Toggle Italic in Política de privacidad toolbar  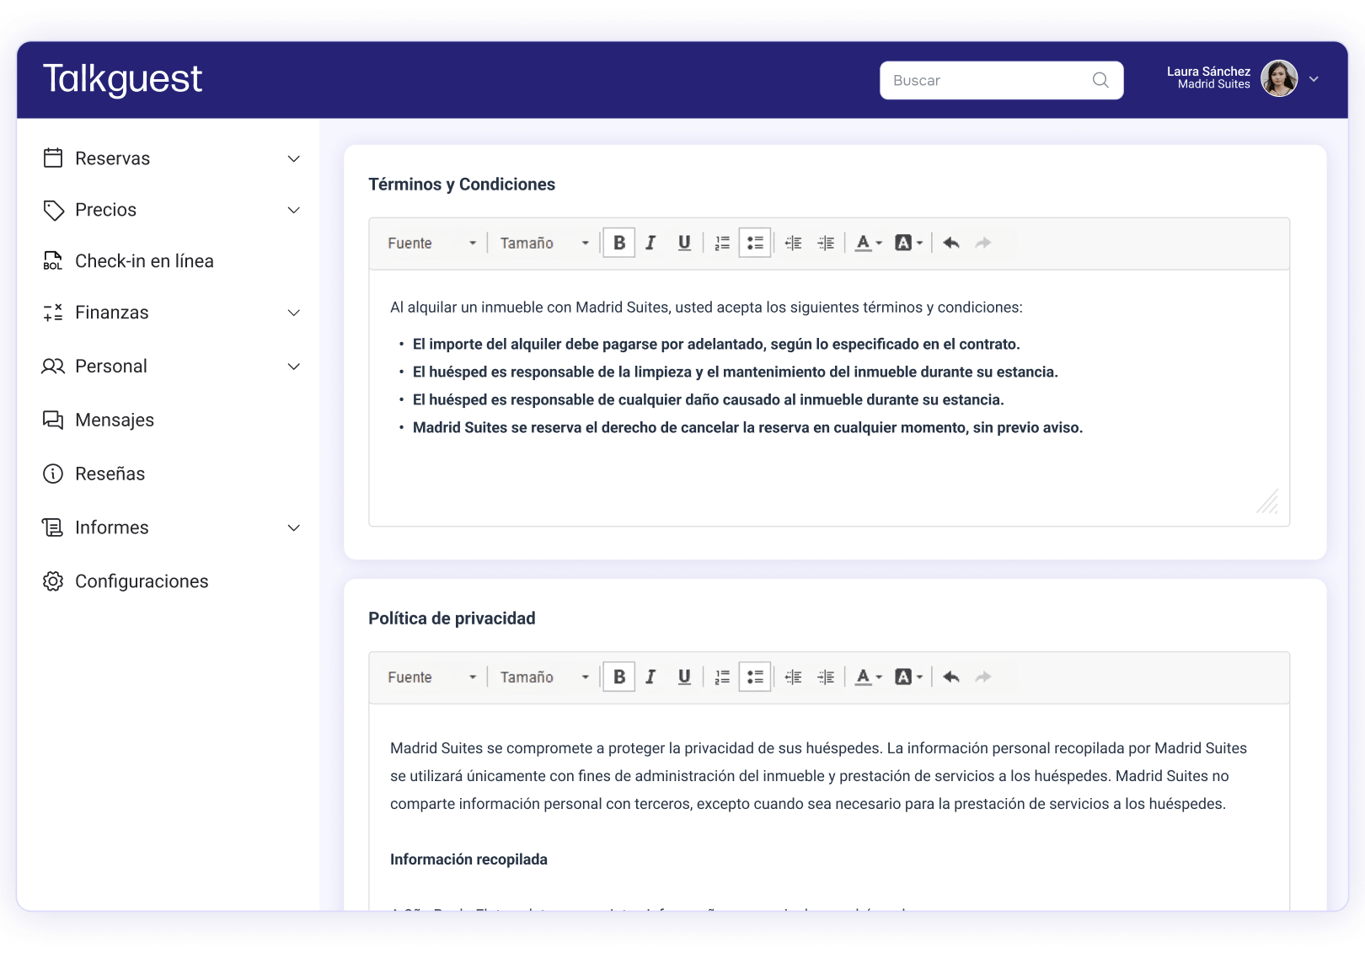pyautogui.click(x=650, y=677)
